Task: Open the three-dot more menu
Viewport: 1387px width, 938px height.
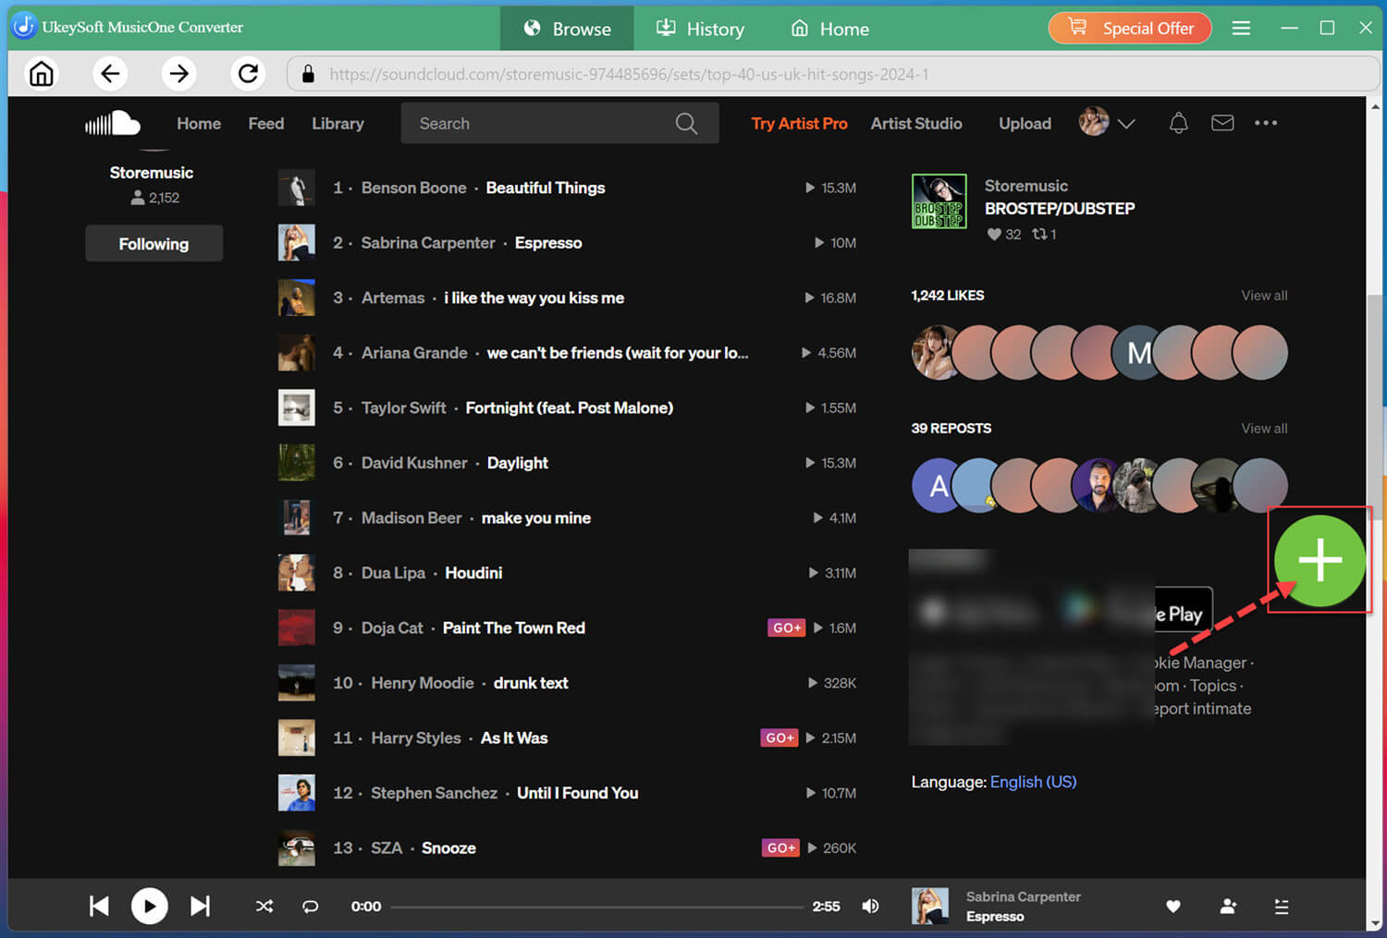Action: 1266,123
